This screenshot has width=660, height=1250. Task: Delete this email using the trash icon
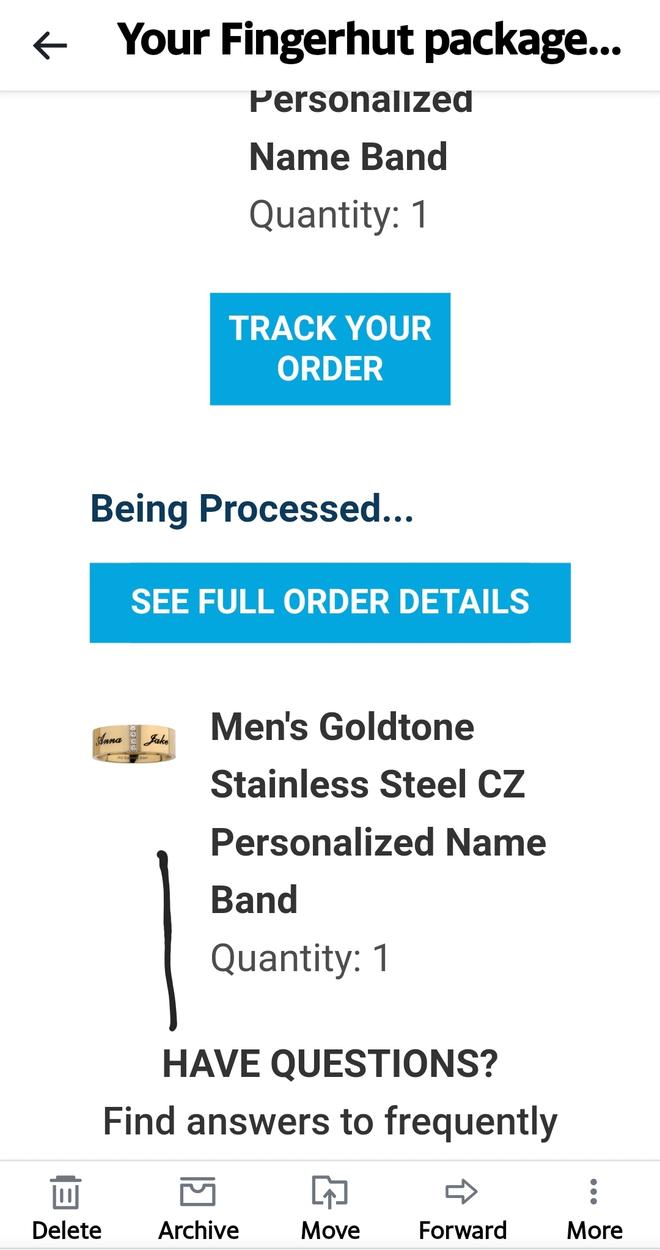click(66, 1191)
